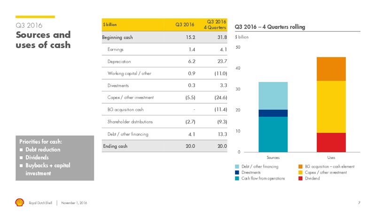The width and height of the screenshot is (376, 212).
Task: Click the Beginning cash value 31.8
Action: pyautogui.click(x=222, y=37)
